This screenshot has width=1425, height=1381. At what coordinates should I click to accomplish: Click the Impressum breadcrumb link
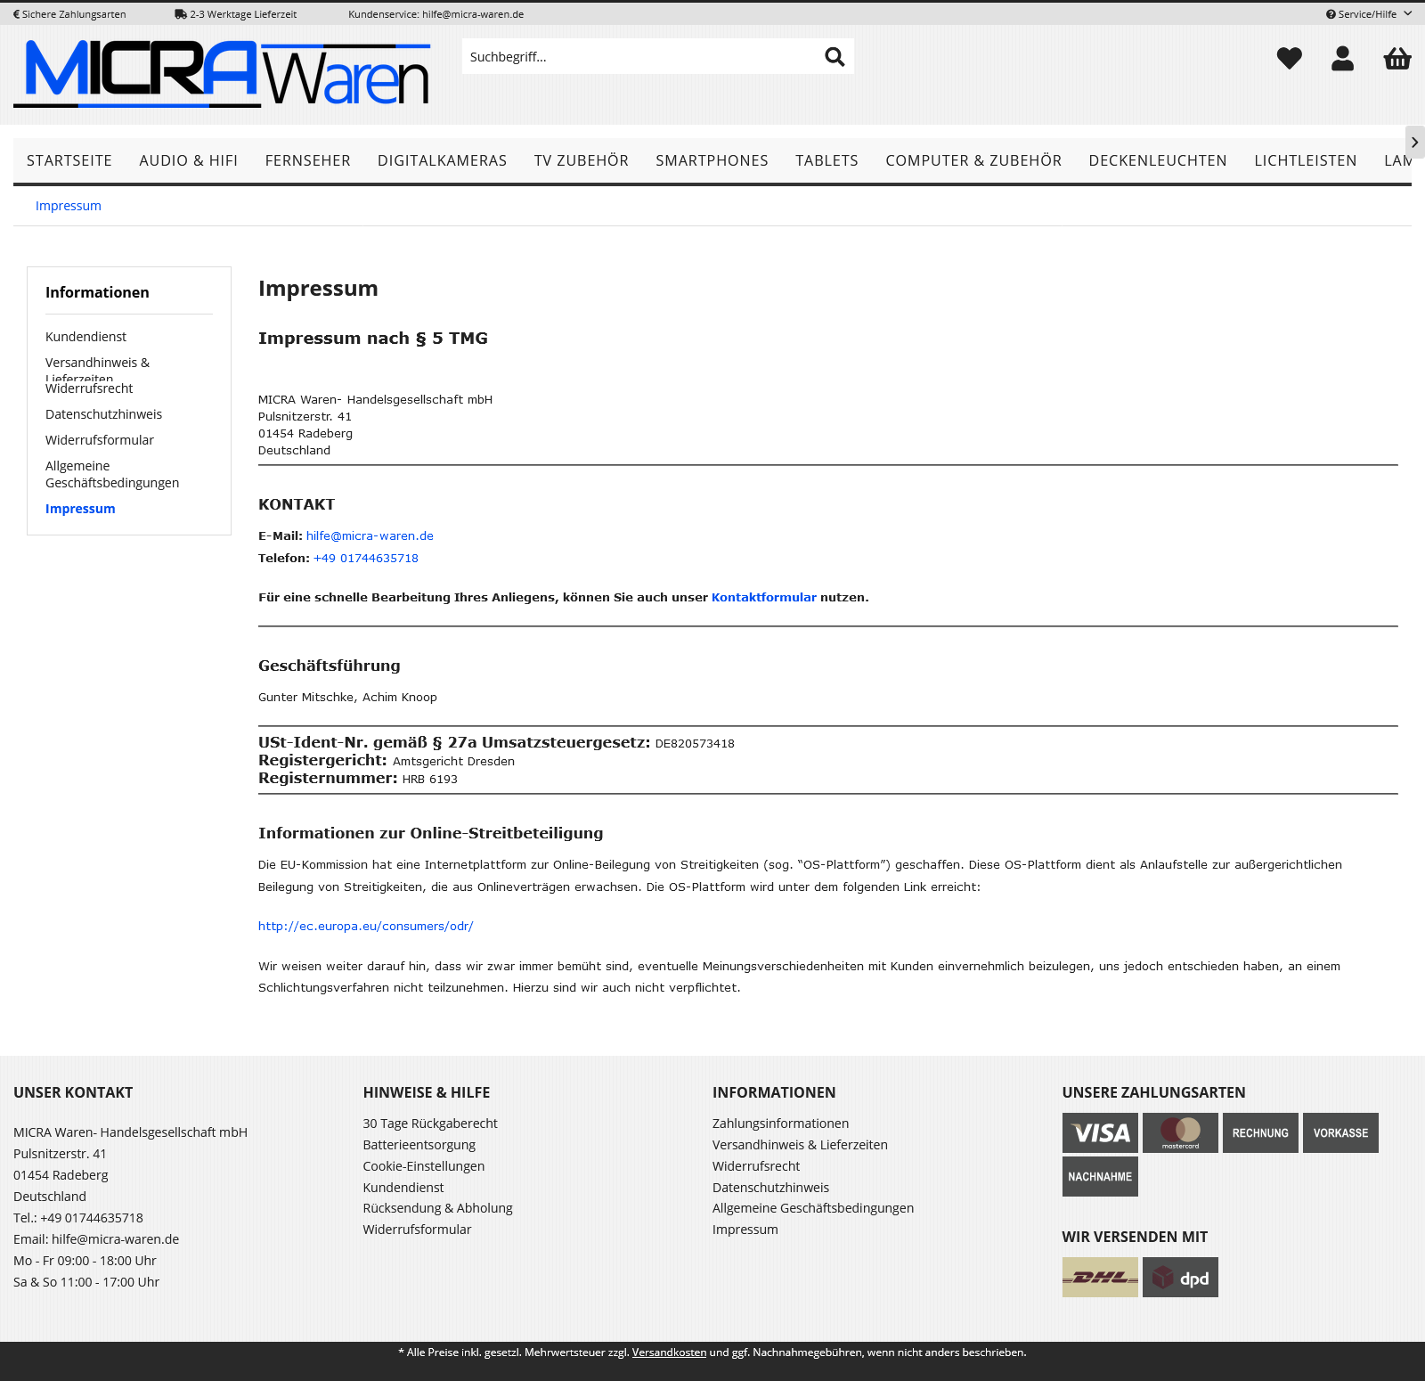[x=69, y=206]
